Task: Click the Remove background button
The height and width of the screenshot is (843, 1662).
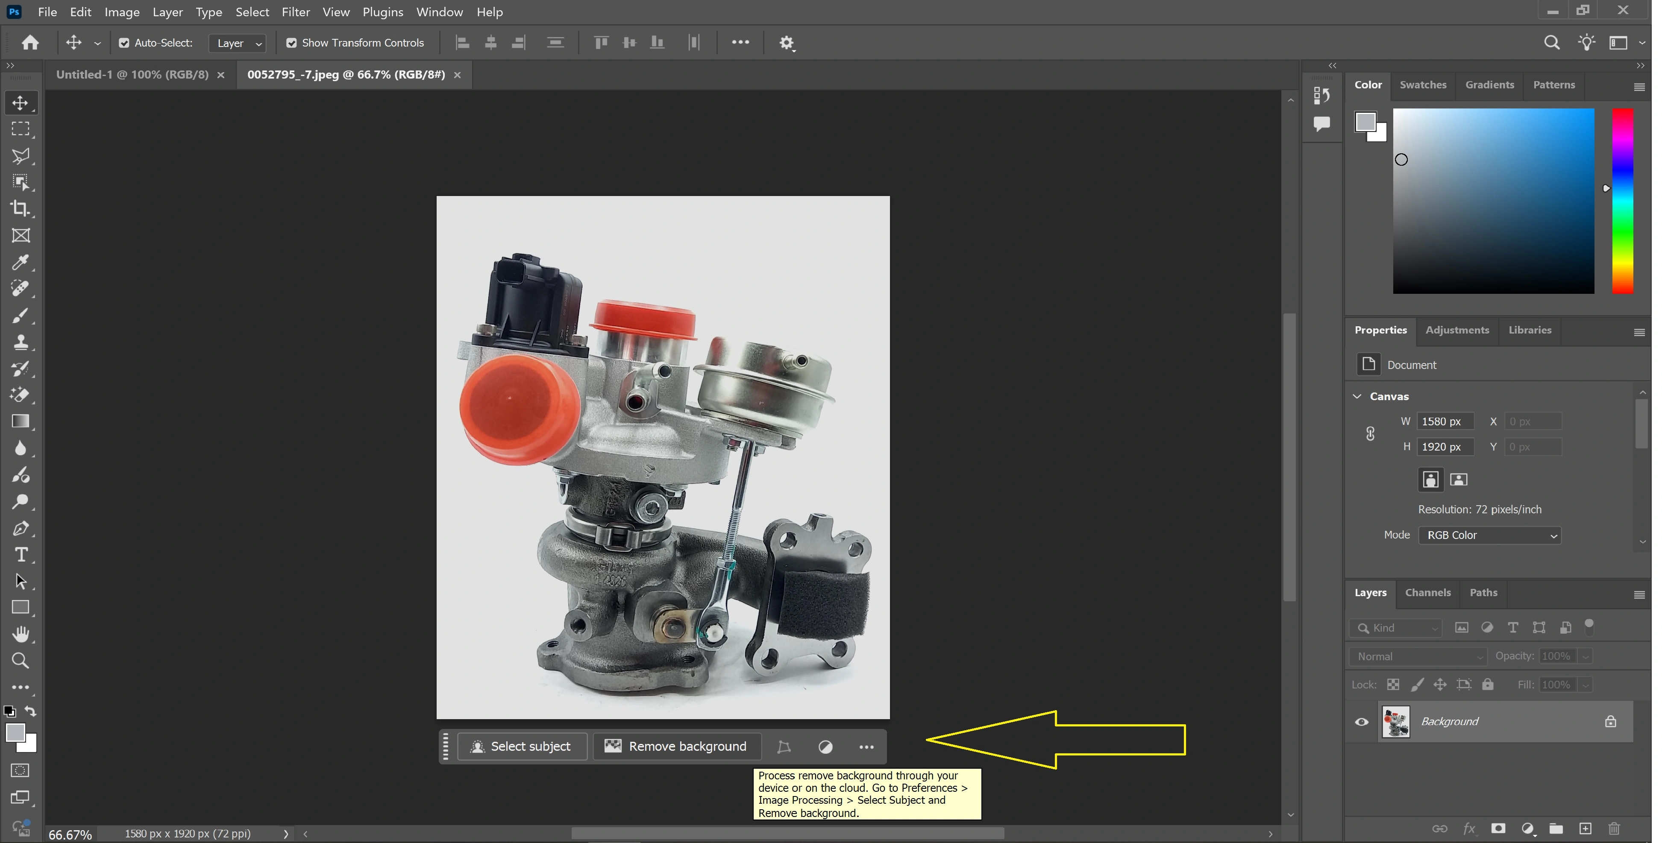Action: click(x=678, y=746)
